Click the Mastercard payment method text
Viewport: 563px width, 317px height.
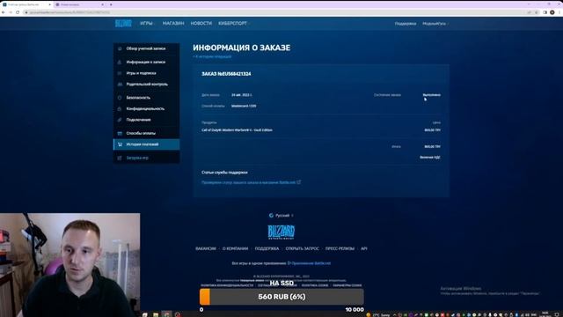coord(244,106)
